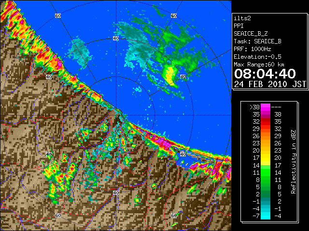This screenshot has width=309, height=231.
Task: Click the '-7' legend label
Action: click(256, 216)
